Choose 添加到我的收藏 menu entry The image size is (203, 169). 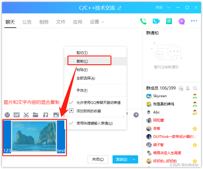pyautogui.click(x=95, y=111)
